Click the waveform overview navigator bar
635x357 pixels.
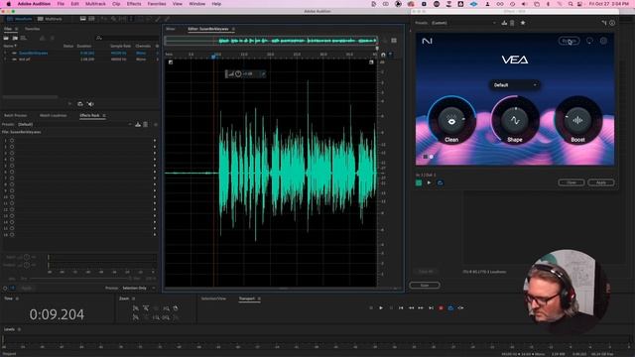pos(271,41)
